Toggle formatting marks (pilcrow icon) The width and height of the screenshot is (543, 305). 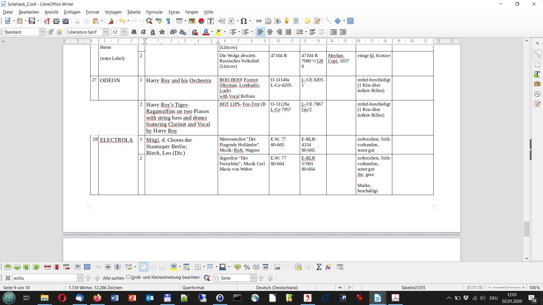coord(168,21)
